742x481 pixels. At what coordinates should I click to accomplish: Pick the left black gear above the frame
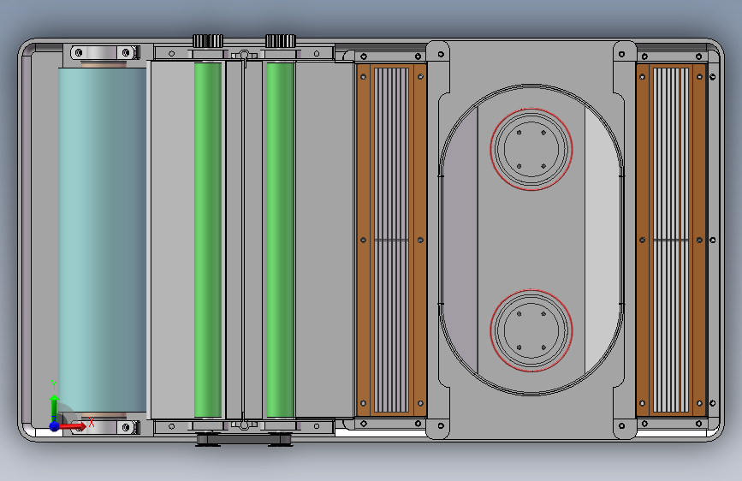click(208, 41)
